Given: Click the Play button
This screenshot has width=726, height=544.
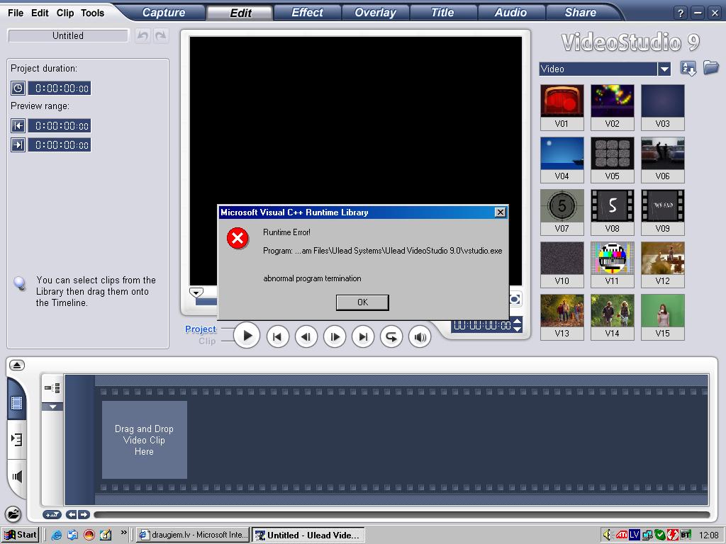Looking at the screenshot, I should 247,336.
